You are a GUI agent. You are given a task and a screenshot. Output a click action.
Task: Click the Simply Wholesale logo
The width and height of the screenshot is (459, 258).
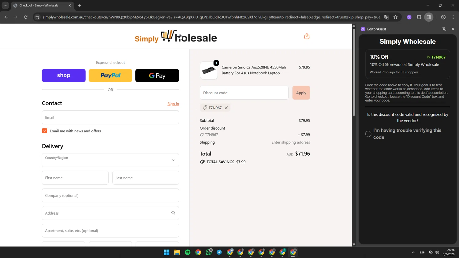(x=176, y=37)
